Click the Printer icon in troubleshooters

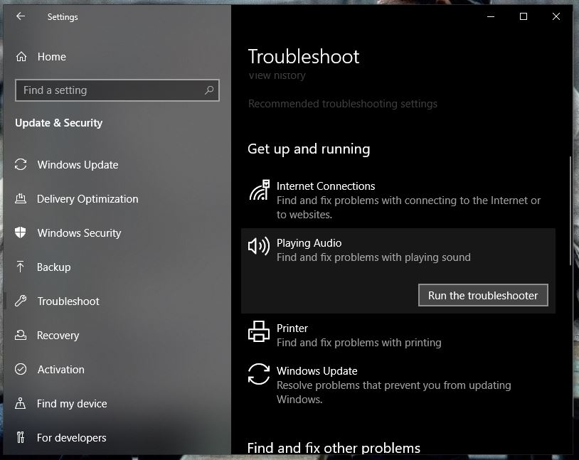click(x=258, y=331)
